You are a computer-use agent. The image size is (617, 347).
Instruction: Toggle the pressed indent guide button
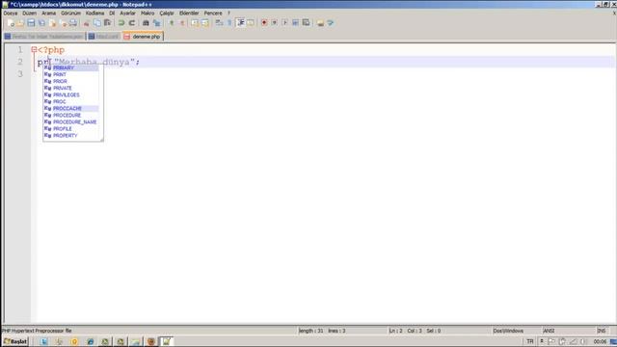click(x=240, y=23)
